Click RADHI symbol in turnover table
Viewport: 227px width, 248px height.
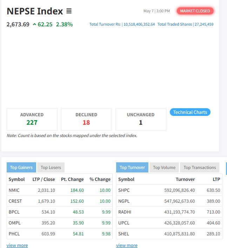click(x=125, y=212)
